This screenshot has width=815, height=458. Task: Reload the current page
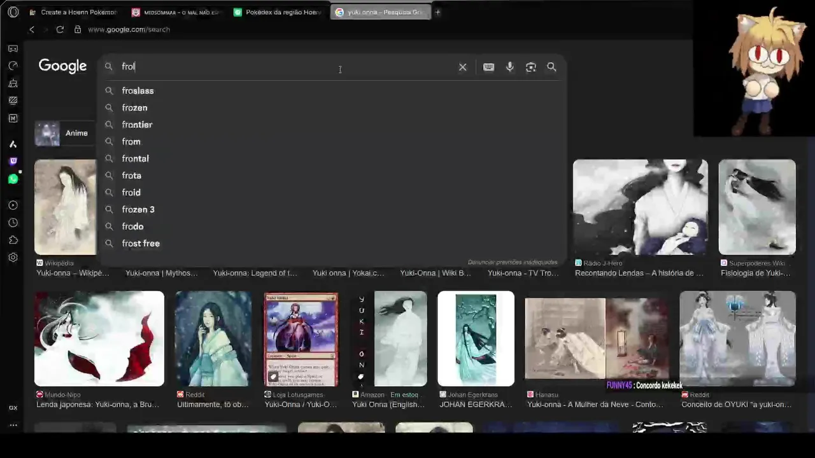[x=60, y=29]
